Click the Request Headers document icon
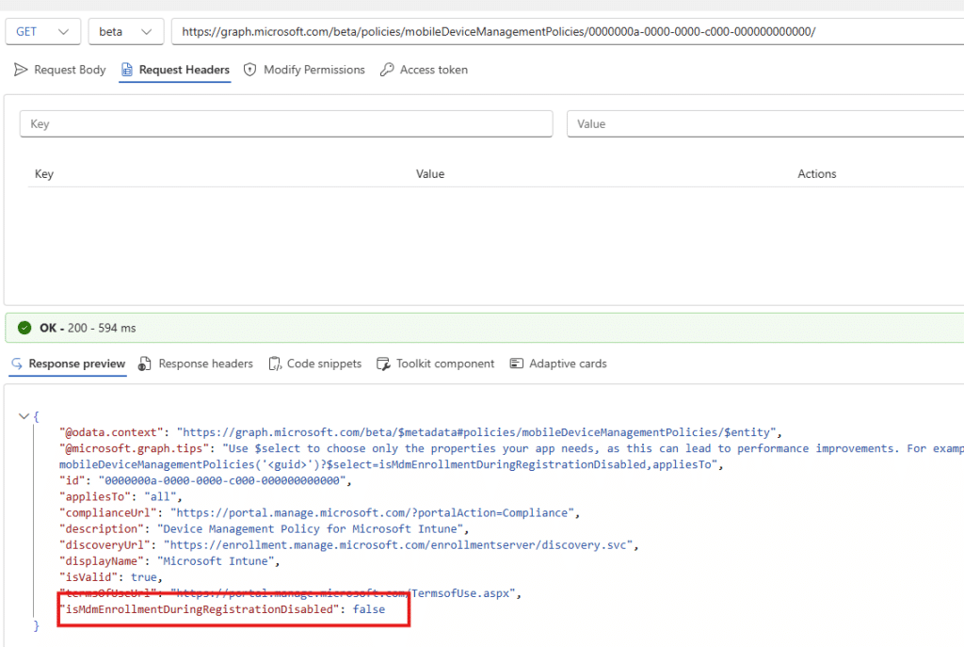This screenshot has width=964, height=647. click(127, 70)
